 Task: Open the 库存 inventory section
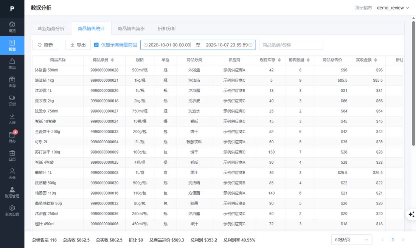pyautogui.click(x=12, y=82)
